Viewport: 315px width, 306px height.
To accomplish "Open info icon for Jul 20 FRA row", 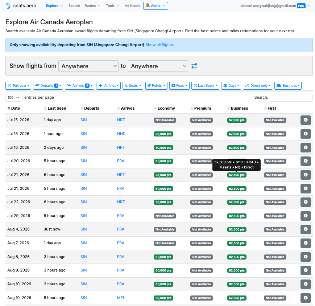I will pos(306,161).
